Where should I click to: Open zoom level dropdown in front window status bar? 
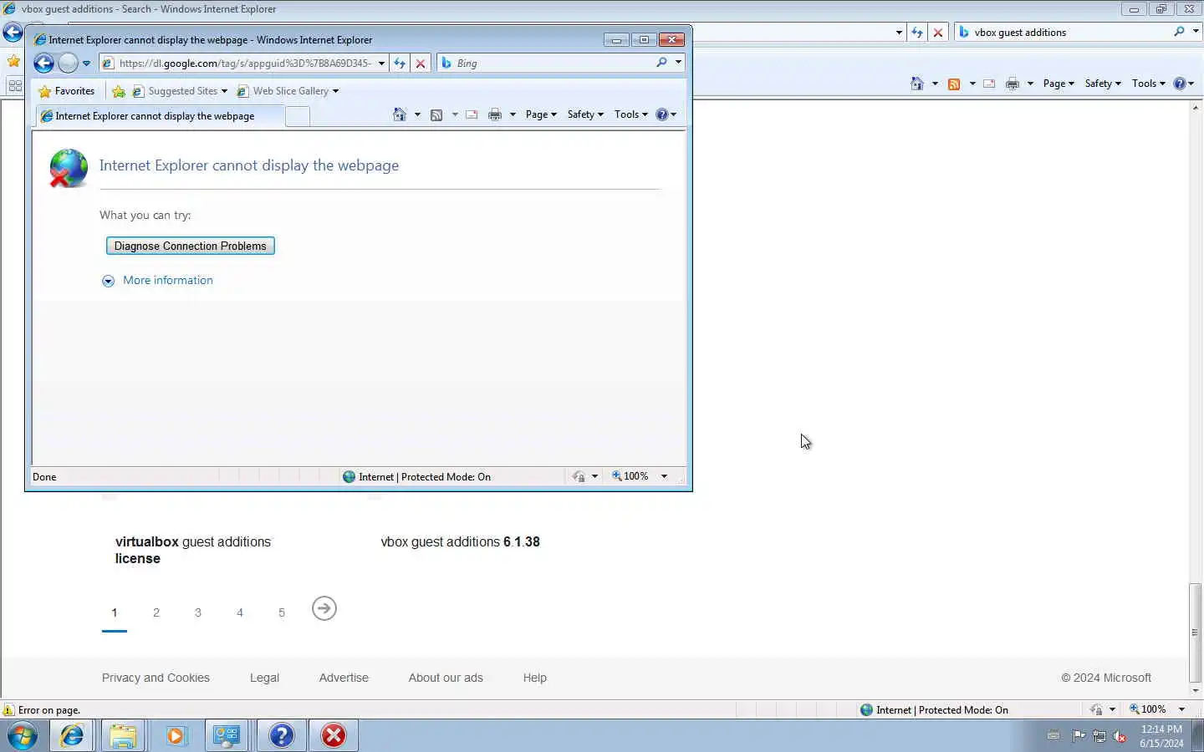[664, 476]
